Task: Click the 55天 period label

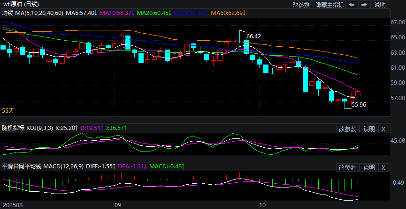Action: pyautogui.click(x=8, y=111)
